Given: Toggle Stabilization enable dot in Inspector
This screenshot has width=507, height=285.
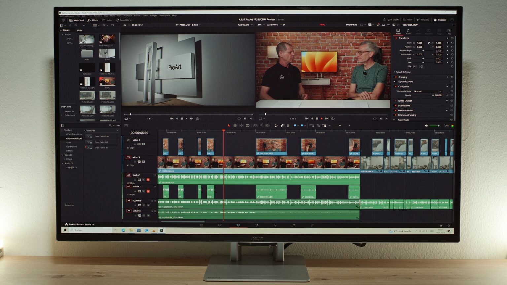Looking at the screenshot, I should [396, 106].
